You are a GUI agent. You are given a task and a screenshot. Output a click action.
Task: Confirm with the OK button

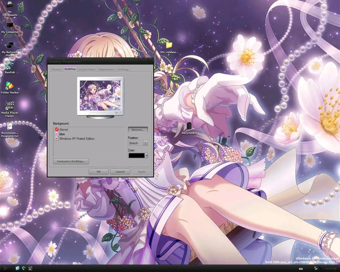(99, 172)
